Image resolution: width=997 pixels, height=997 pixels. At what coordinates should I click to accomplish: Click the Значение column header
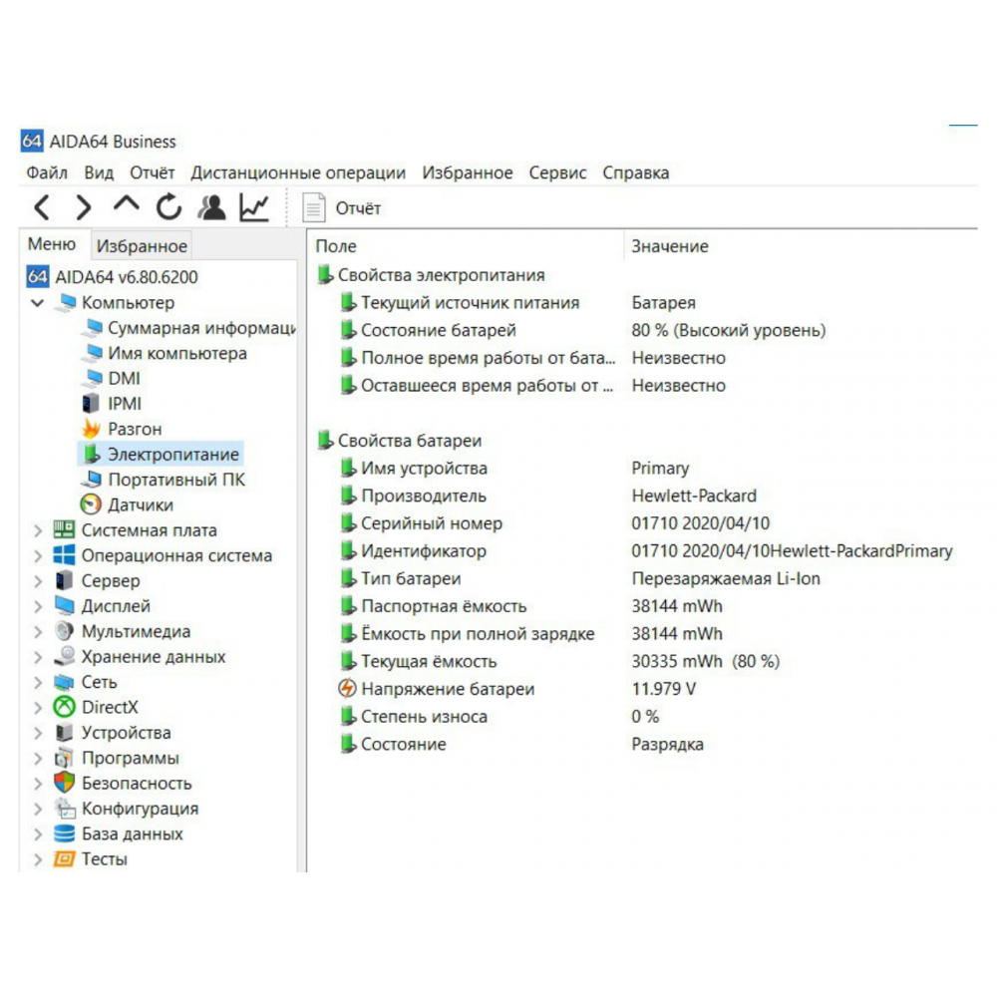click(x=670, y=246)
